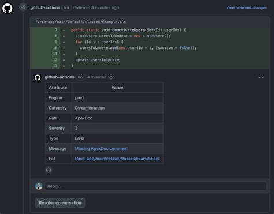Click the Category attribute cell
This screenshot has height=214, width=274.
[58, 108]
